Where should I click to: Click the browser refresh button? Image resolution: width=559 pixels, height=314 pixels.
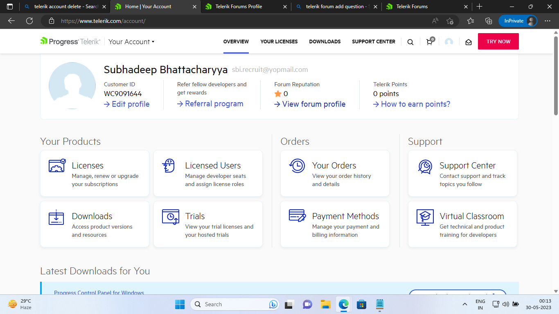pyautogui.click(x=29, y=21)
